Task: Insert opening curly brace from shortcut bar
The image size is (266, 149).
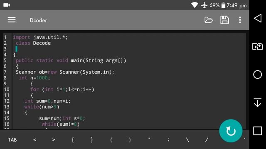Action: (x=73, y=140)
